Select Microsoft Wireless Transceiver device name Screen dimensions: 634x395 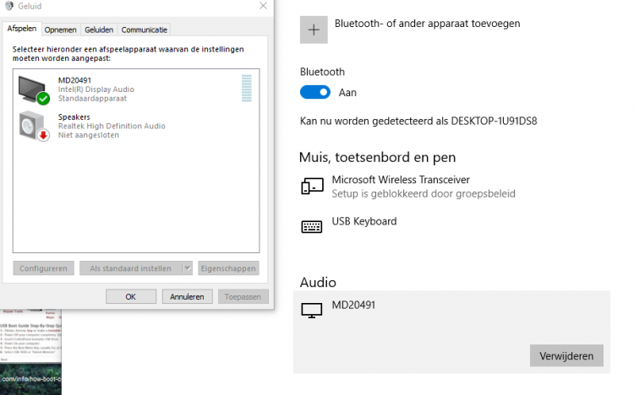coord(401,179)
